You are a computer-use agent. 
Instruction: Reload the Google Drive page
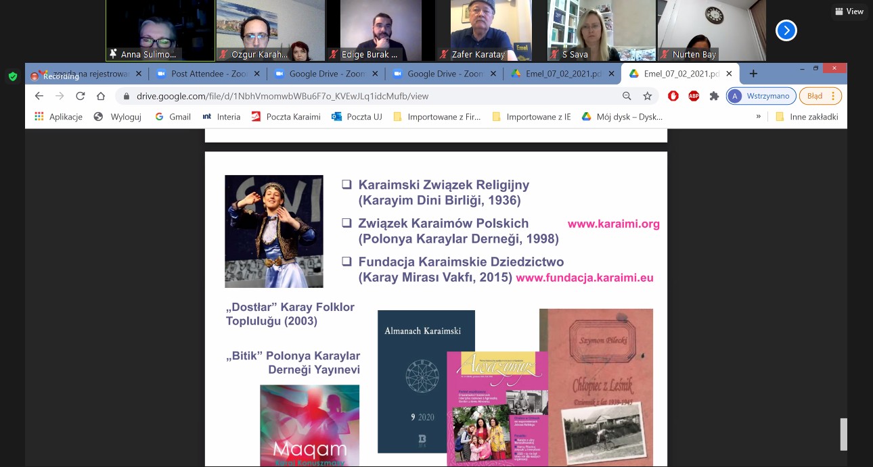(x=80, y=96)
